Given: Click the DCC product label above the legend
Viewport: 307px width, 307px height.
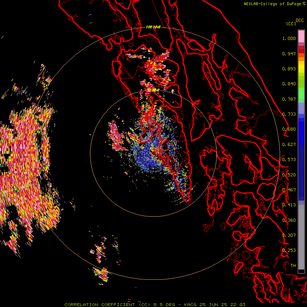Looking at the screenshot, I should click(x=299, y=20).
